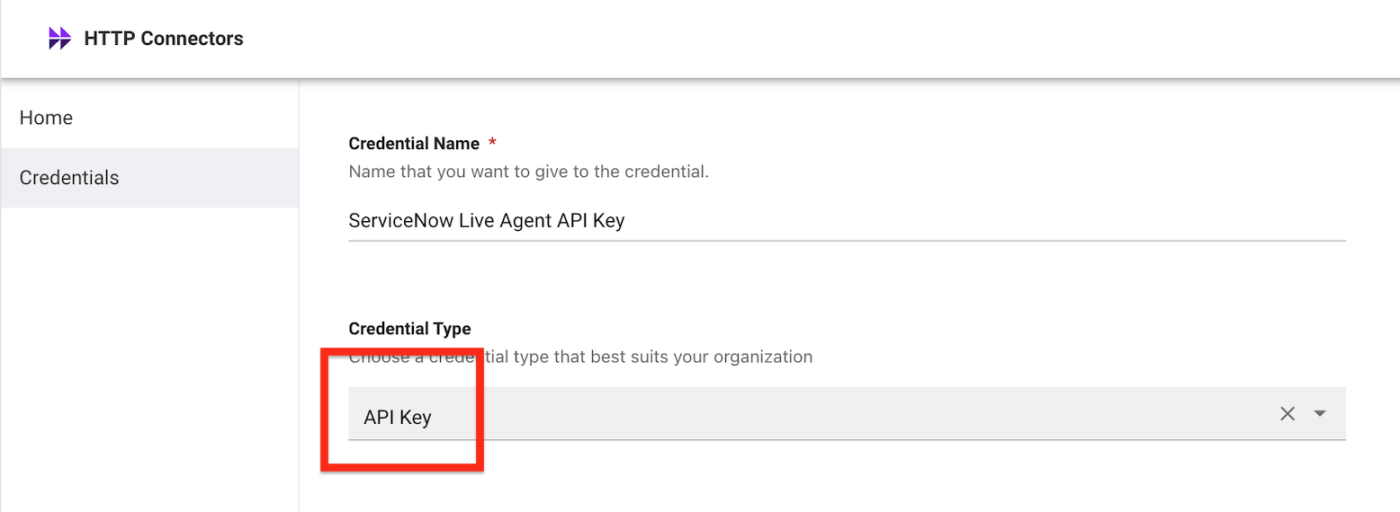This screenshot has height=512, width=1400.
Task: Select Credentials in the left sidebar
Action: (x=69, y=178)
